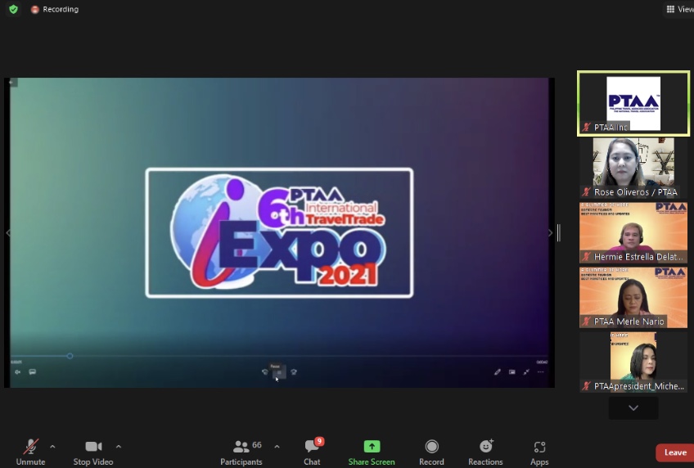Skip back in the shared video
The width and height of the screenshot is (694, 468).
click(264, 372)
